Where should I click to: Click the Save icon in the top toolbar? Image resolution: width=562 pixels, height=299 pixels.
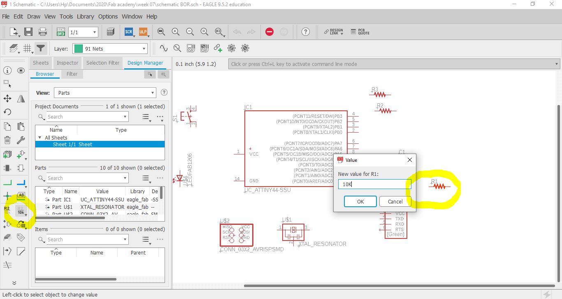click(28, 32)
